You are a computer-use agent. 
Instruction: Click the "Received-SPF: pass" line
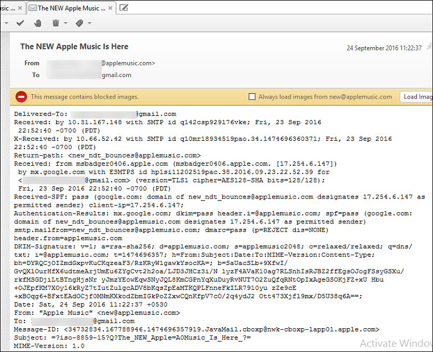[219, 197]
